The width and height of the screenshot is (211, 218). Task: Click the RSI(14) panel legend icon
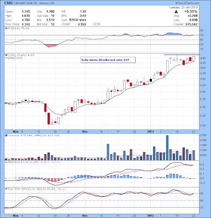[6, 28]
